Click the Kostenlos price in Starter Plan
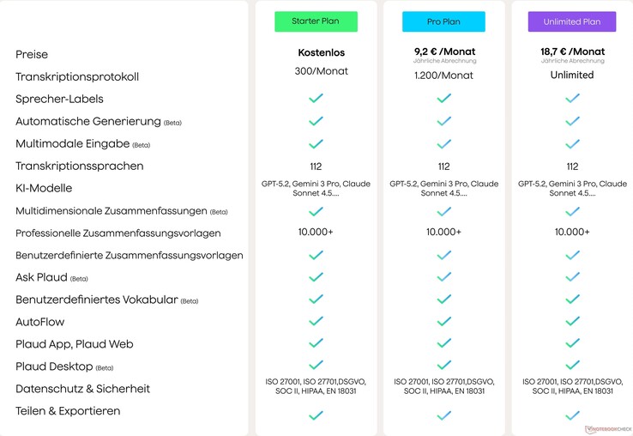The height and width of the screenshot is (436, 633). 316,52
